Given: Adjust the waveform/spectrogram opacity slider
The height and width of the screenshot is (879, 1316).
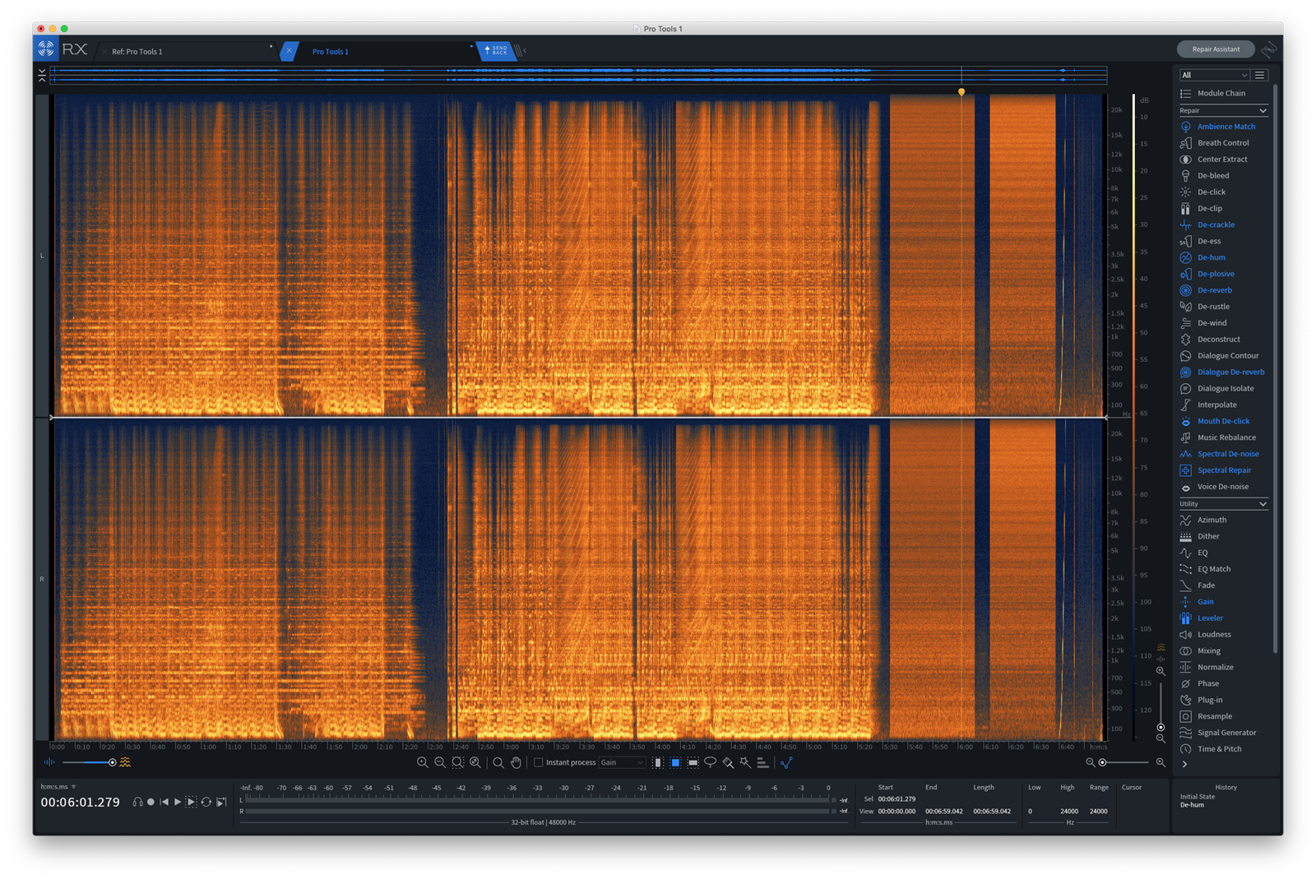Looking at the screenshot, I should click(112, 763).
